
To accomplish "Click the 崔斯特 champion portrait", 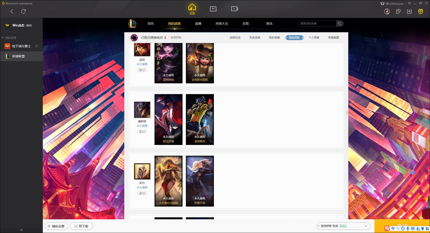I will (x=142, y=110).
